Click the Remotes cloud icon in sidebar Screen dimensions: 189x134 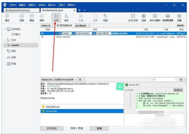click(8, 57)
